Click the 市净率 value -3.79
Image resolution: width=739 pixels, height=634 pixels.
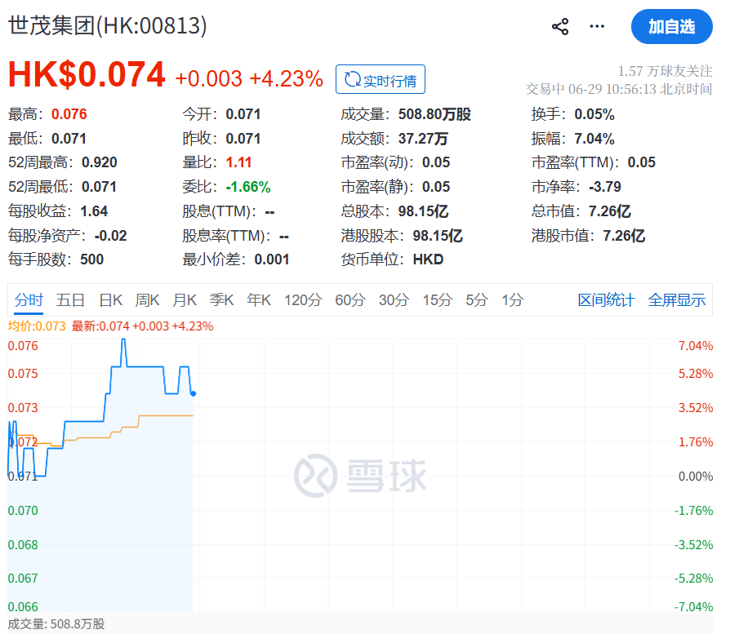(605, 187)
